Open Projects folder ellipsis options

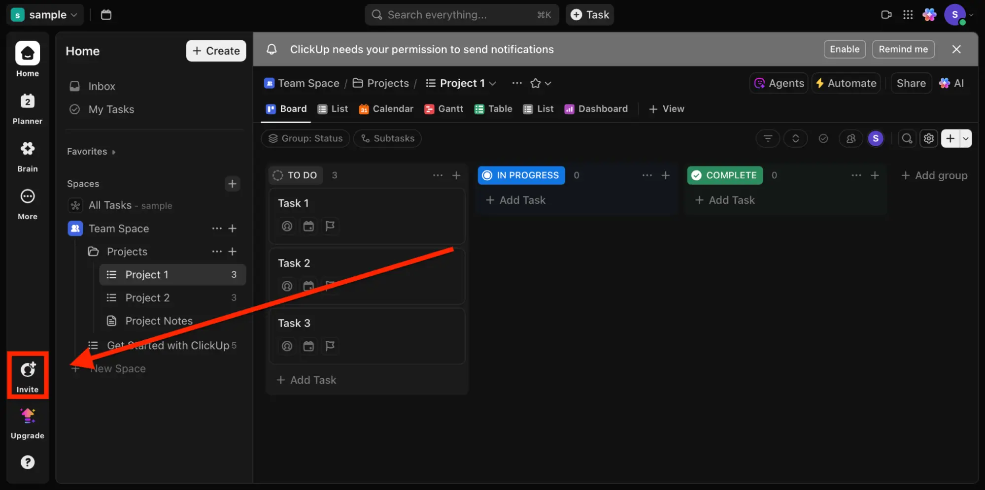coord(217,252)
